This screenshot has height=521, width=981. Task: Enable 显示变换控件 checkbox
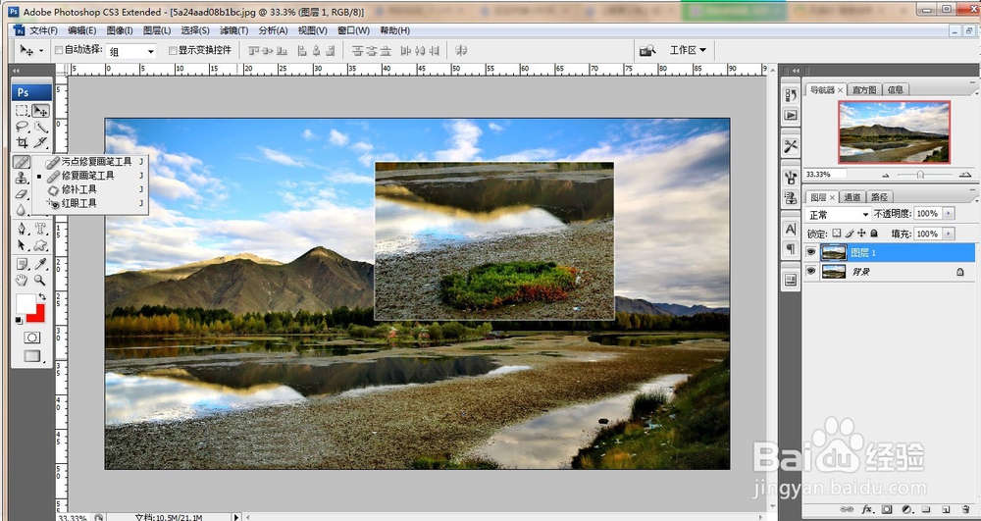pyautogui.click(x=173, y=50)
